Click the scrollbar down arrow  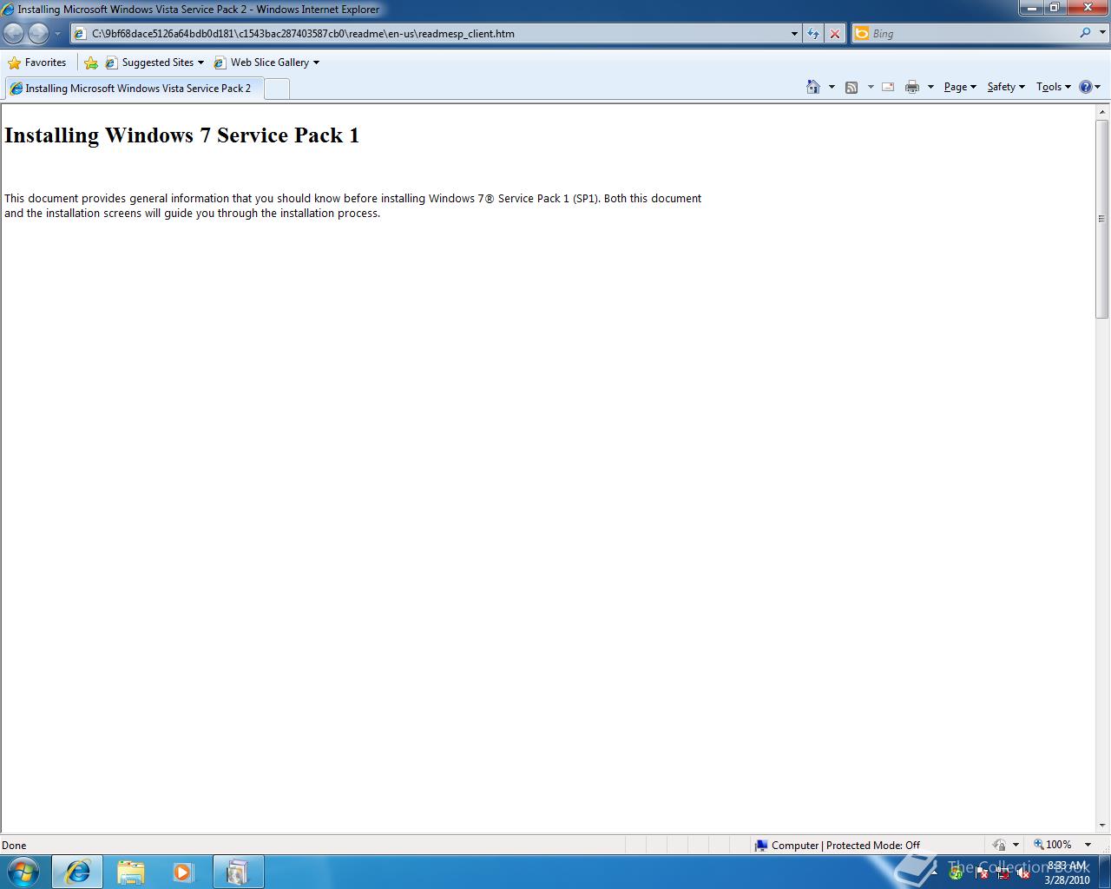1102,826
